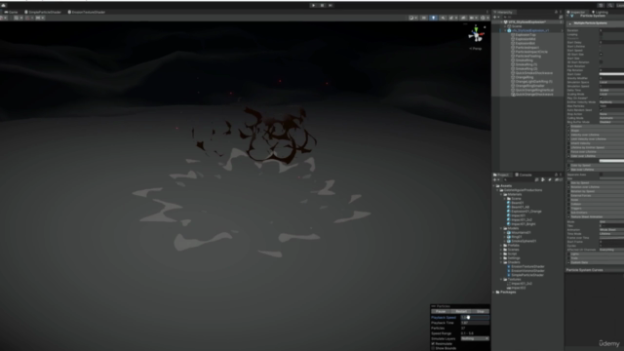Viewport: 624px width, 351px height.
Task: Enable the Noise module checkbox
Action: pos(568,199)
